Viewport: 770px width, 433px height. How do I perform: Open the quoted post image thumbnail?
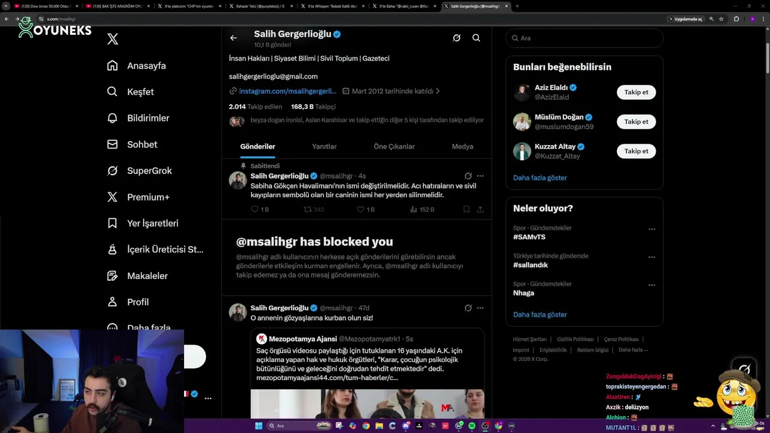[367, 404]
